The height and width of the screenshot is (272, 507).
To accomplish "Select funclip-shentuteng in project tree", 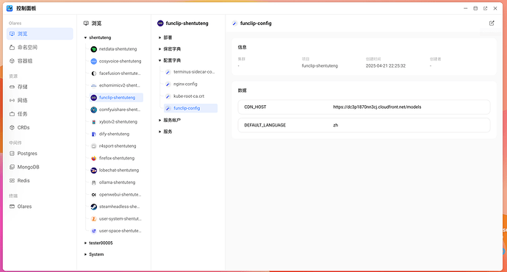I will pos(116,98).
